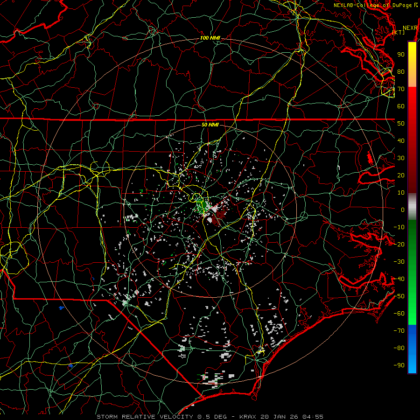The height and width of the screenshot is (420, 420).
Task: Click the 70 value on the velocity scale
Action: pyautogui.click(x=401, y=89)
